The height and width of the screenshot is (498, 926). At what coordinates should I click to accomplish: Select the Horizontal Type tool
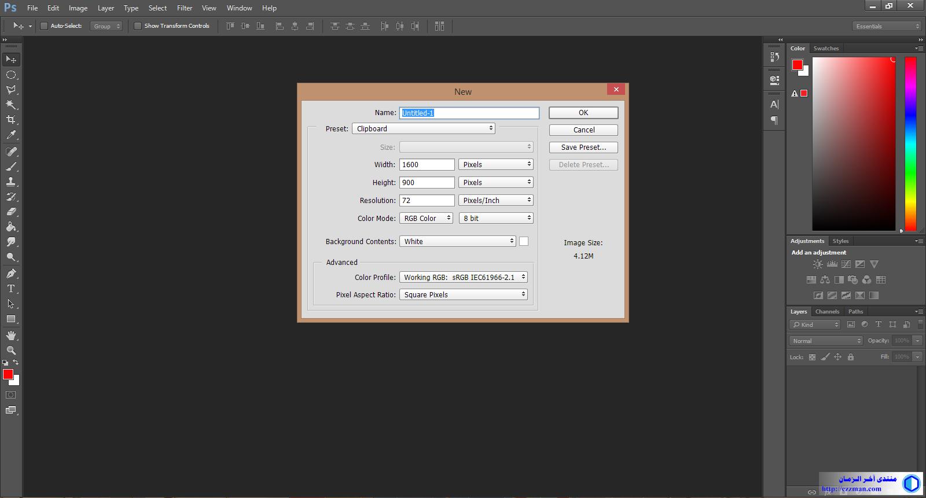11,289
